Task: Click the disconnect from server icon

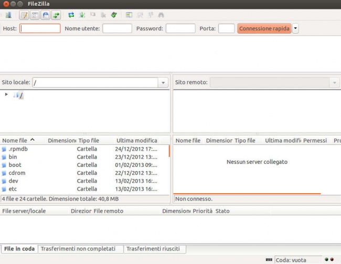Action: point(103,15)
